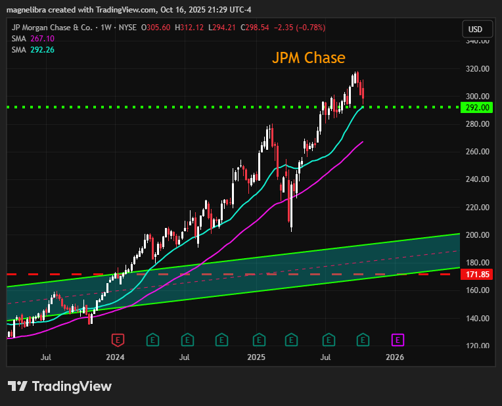Click teal earnings E marker just right of red E
Image resolution: width=502 pixels, height=406 pixels.
[x=152, y=340]
